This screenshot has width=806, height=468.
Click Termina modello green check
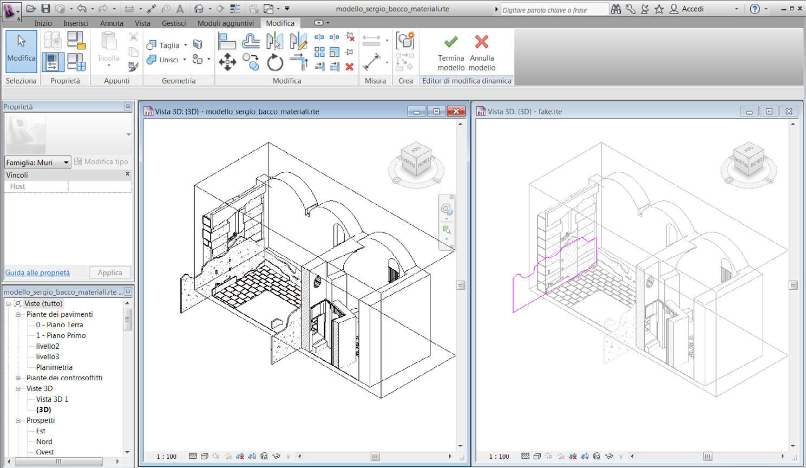451,53
